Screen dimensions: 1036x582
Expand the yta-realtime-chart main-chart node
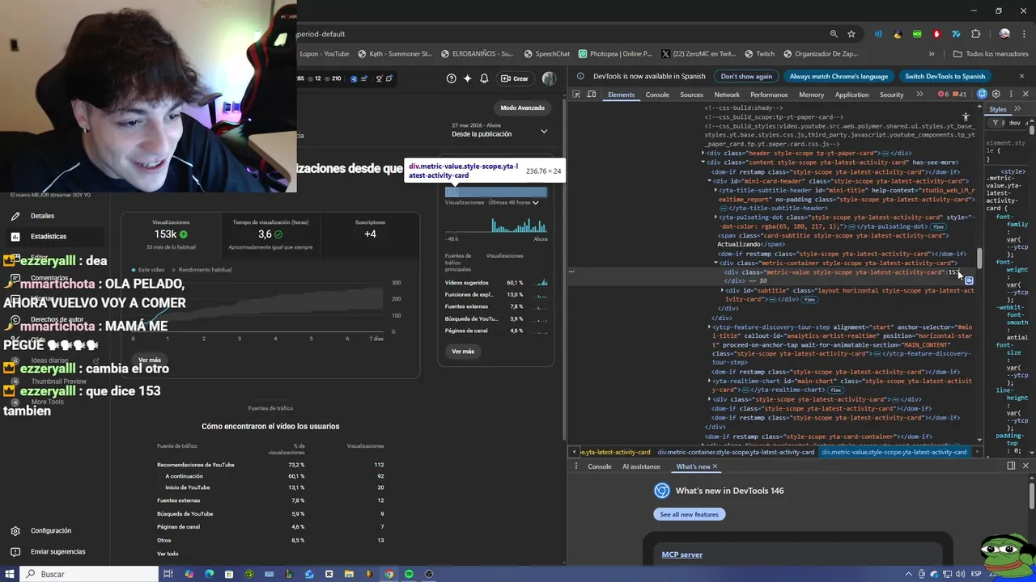(709, 381)
